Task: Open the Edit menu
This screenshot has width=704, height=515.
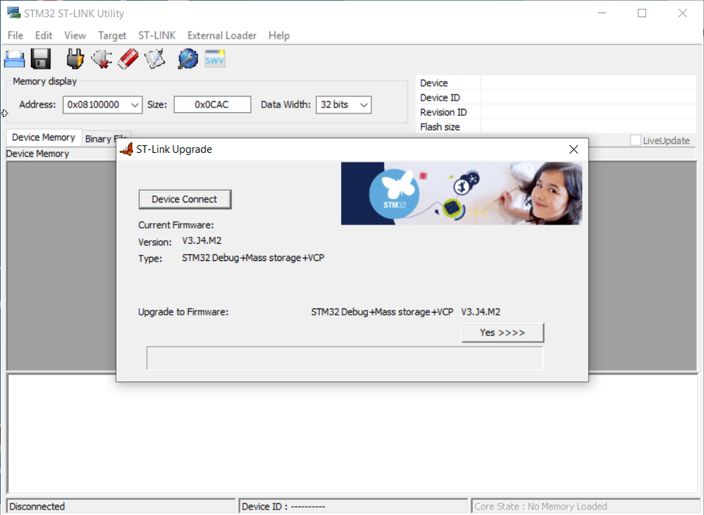Action: (x=44, y=35)
